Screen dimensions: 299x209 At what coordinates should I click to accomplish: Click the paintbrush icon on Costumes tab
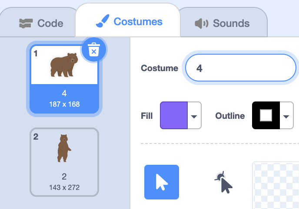(103, 22)
